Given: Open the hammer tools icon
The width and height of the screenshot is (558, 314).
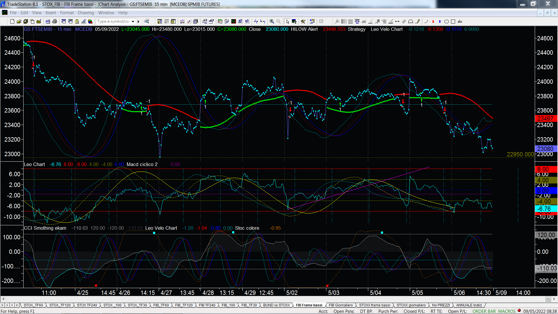Looking at the screenshot, I should pos(303,22).
